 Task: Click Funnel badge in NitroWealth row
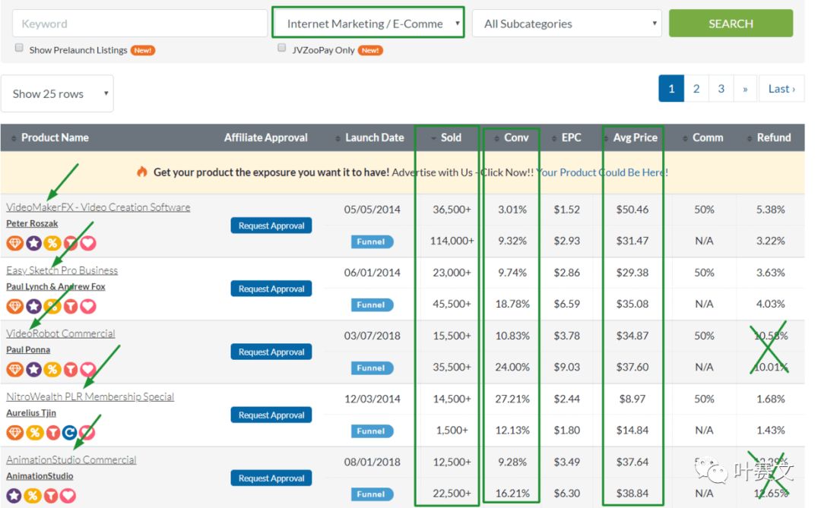pyautogui.click(x=371, y=431)
